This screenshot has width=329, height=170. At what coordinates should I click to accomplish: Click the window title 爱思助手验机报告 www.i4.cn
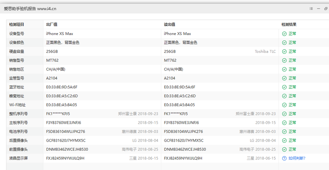(30, 9)
